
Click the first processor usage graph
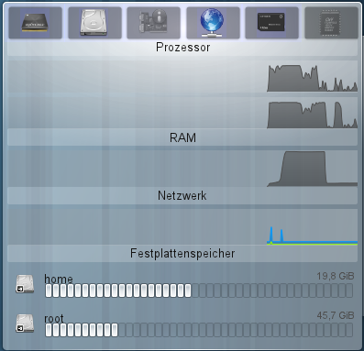[x=182, y=76]
